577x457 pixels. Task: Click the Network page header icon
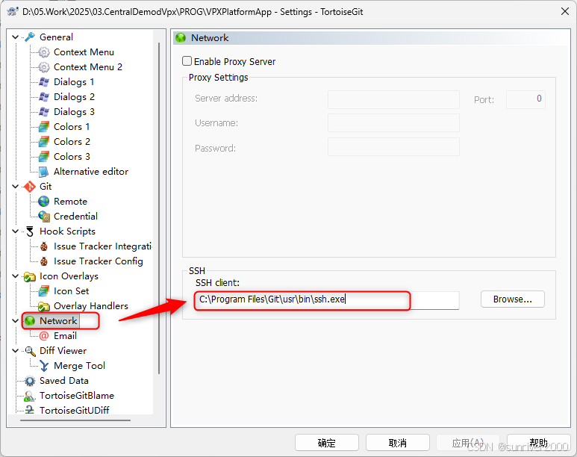[181, 38]
